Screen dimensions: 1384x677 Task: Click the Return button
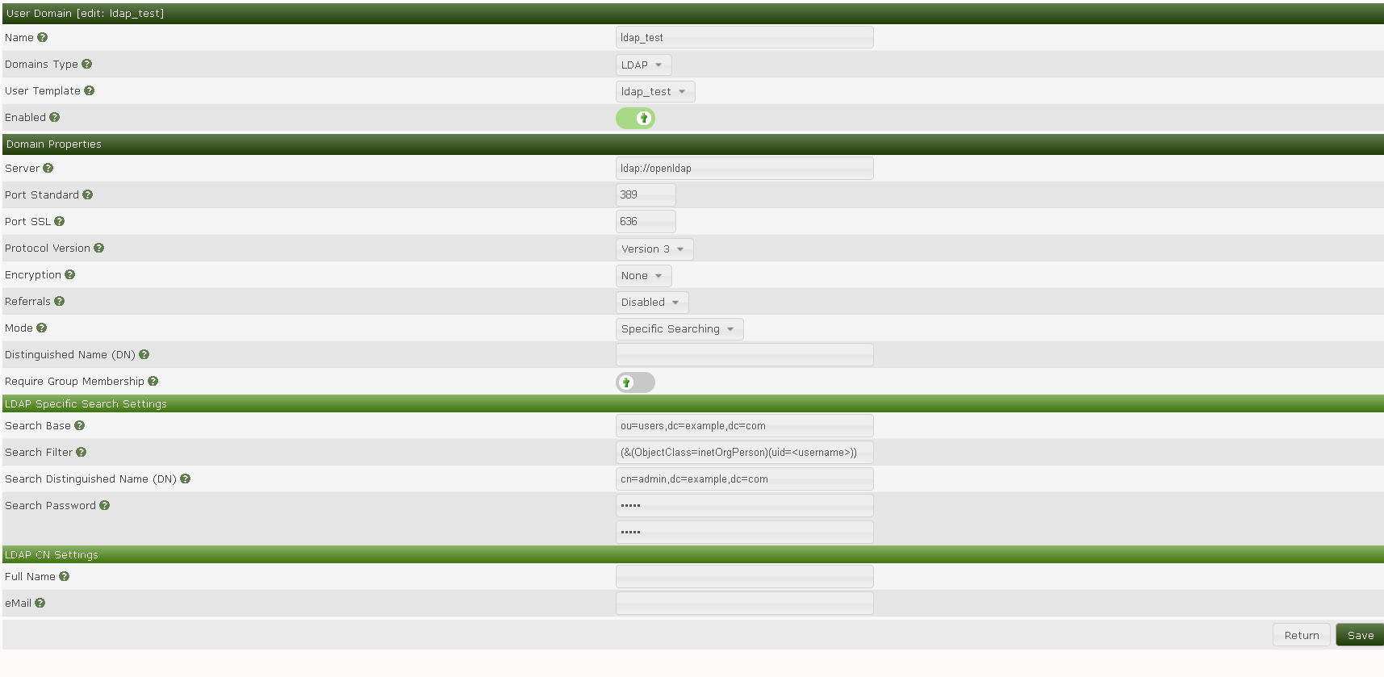pyautogui.click(x=1302, y=635)
